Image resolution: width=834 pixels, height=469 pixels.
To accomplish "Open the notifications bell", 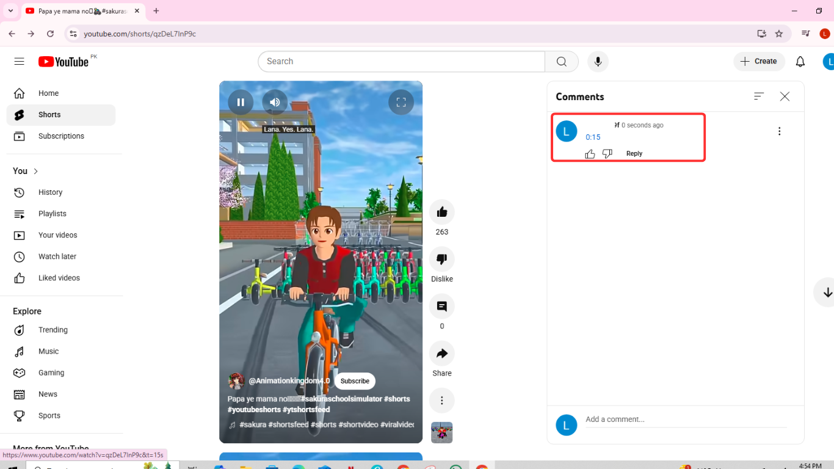I will 800,62.
